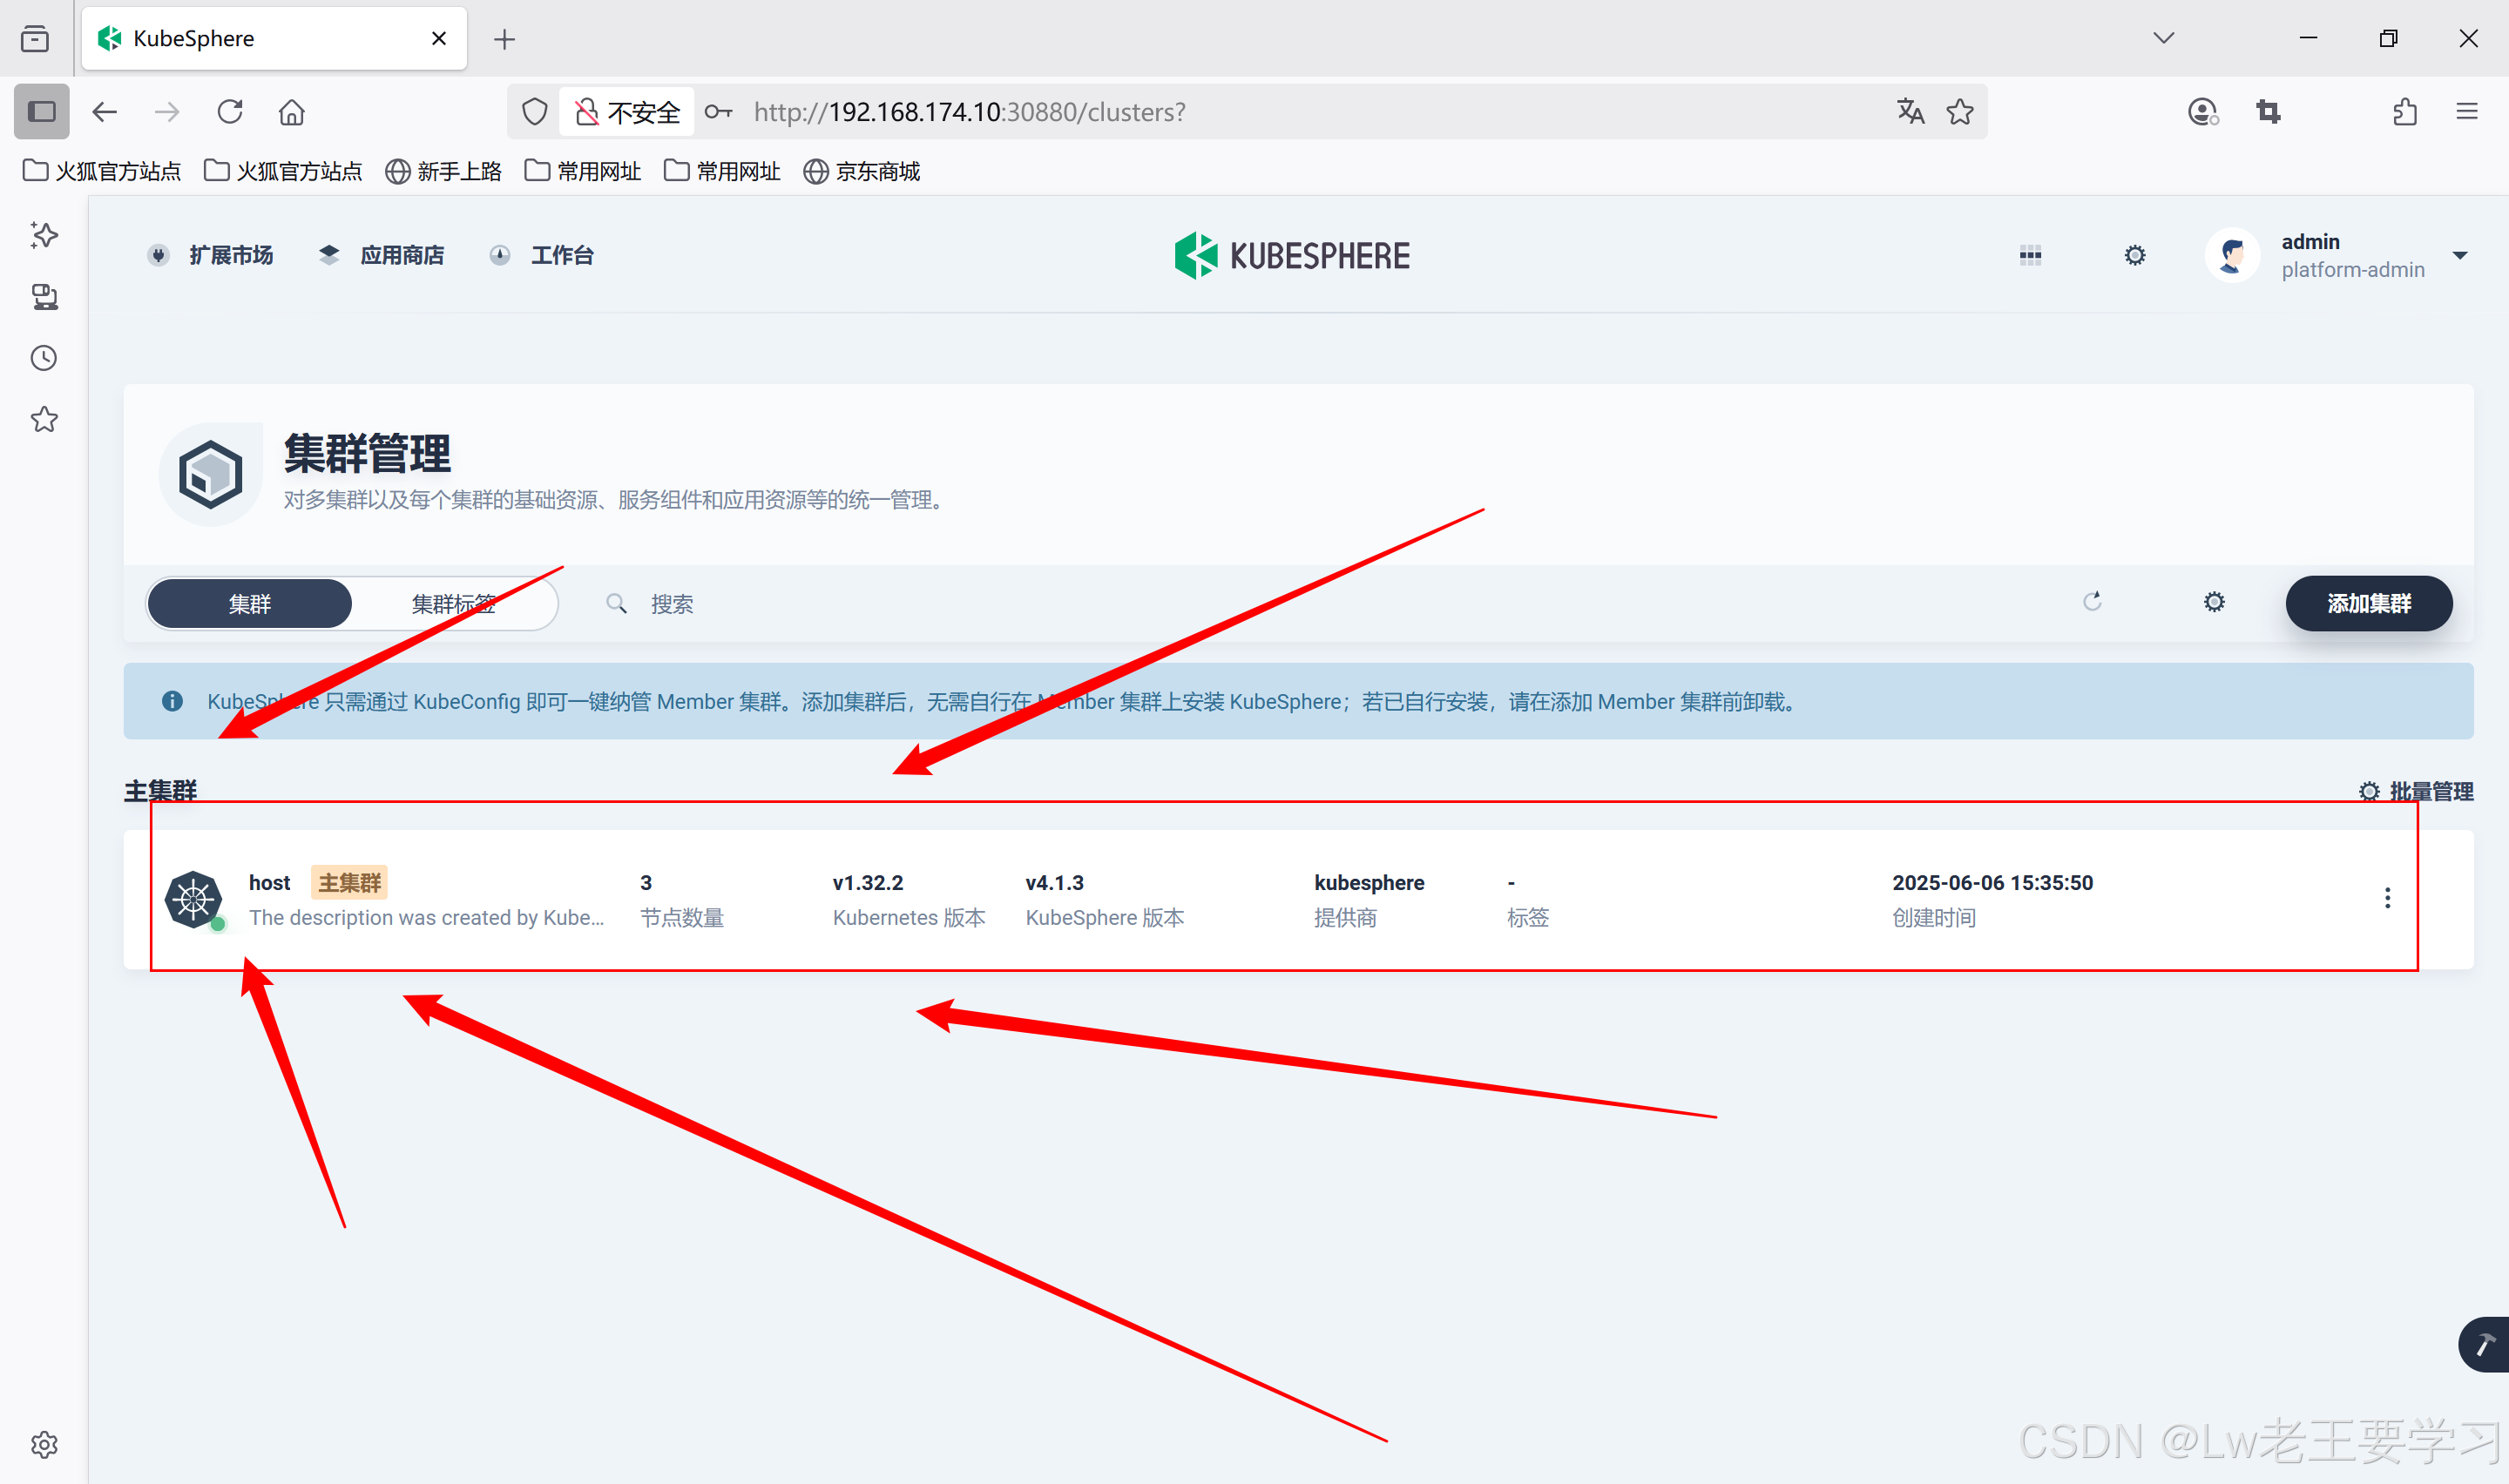Bookmark this page star
This screenshot has height=1484, width=2509.
coord(1960,111)
